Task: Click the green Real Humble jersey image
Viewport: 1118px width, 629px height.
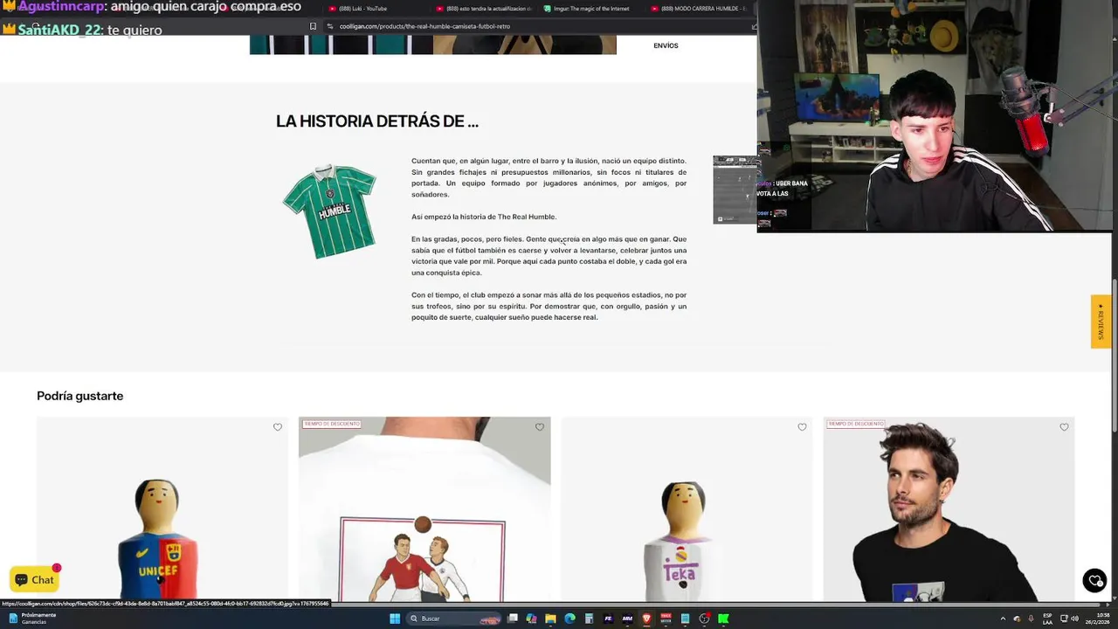Action: [329, 211]
